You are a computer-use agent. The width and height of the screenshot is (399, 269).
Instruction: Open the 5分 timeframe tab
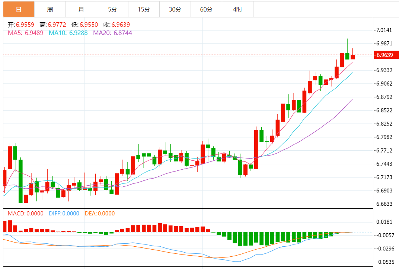pos(113,9)
